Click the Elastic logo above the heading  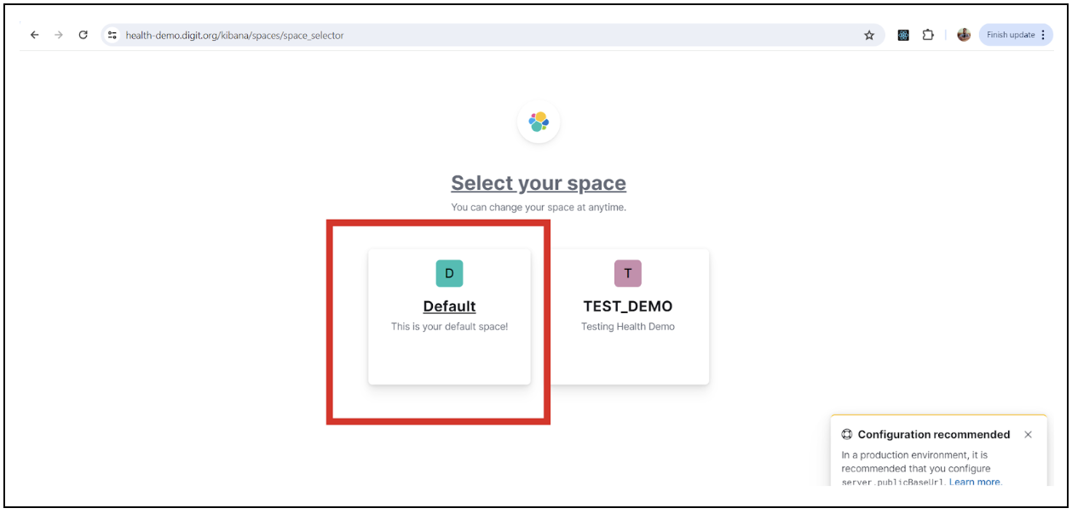pyautogui.click(x=539, y=122)
